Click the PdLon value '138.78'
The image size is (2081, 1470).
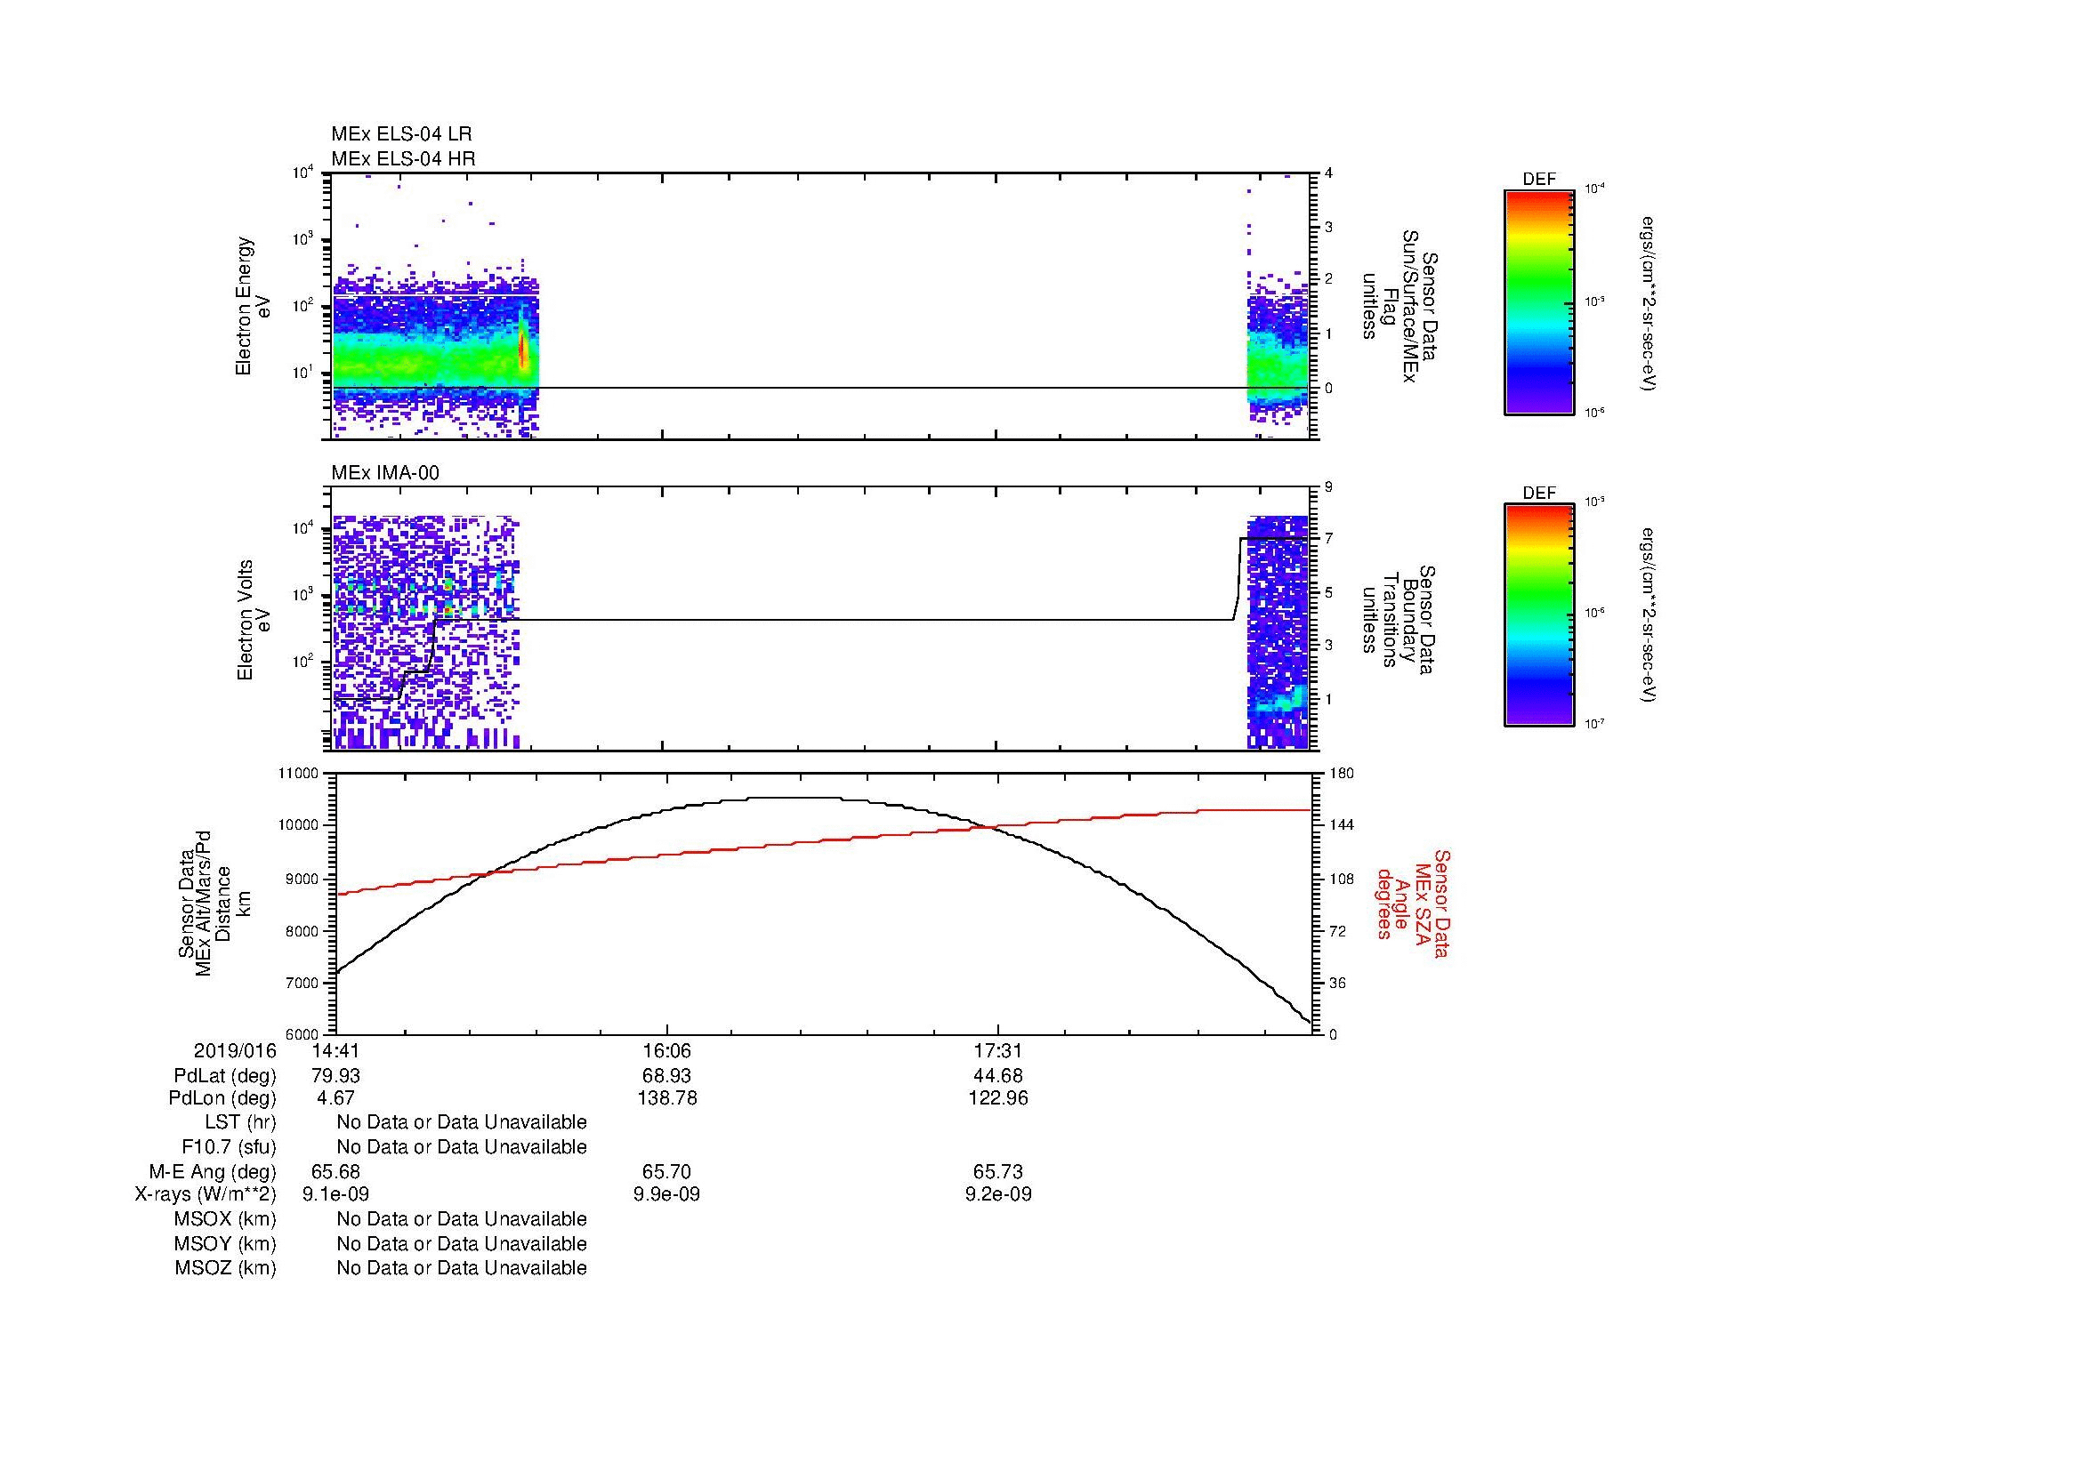click(x=667, y=1098)
